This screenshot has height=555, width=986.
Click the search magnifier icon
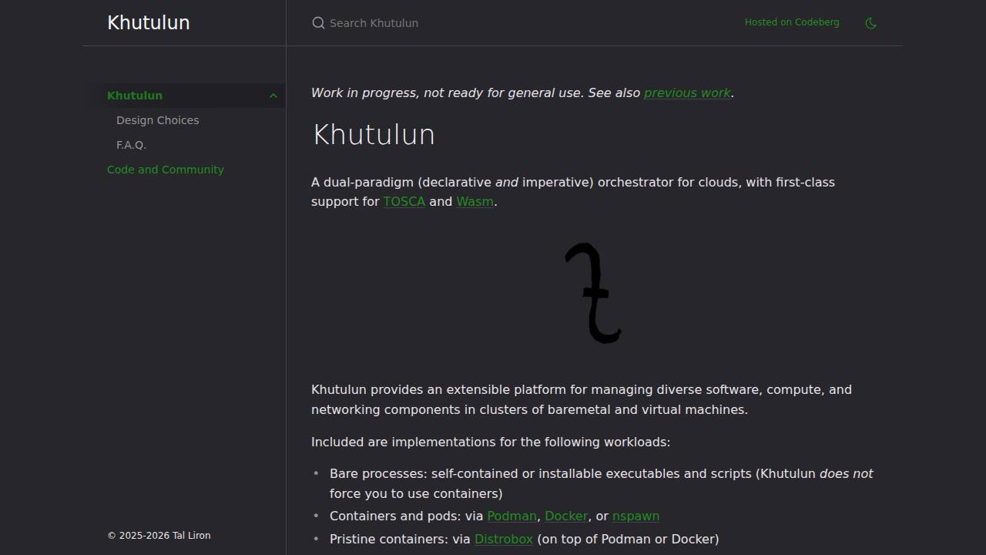[x=318, y=23]
